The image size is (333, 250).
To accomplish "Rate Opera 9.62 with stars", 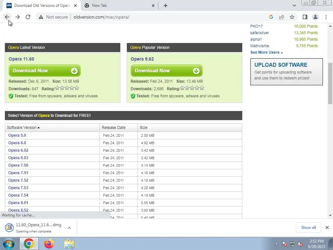I will (x=192, y=88).
